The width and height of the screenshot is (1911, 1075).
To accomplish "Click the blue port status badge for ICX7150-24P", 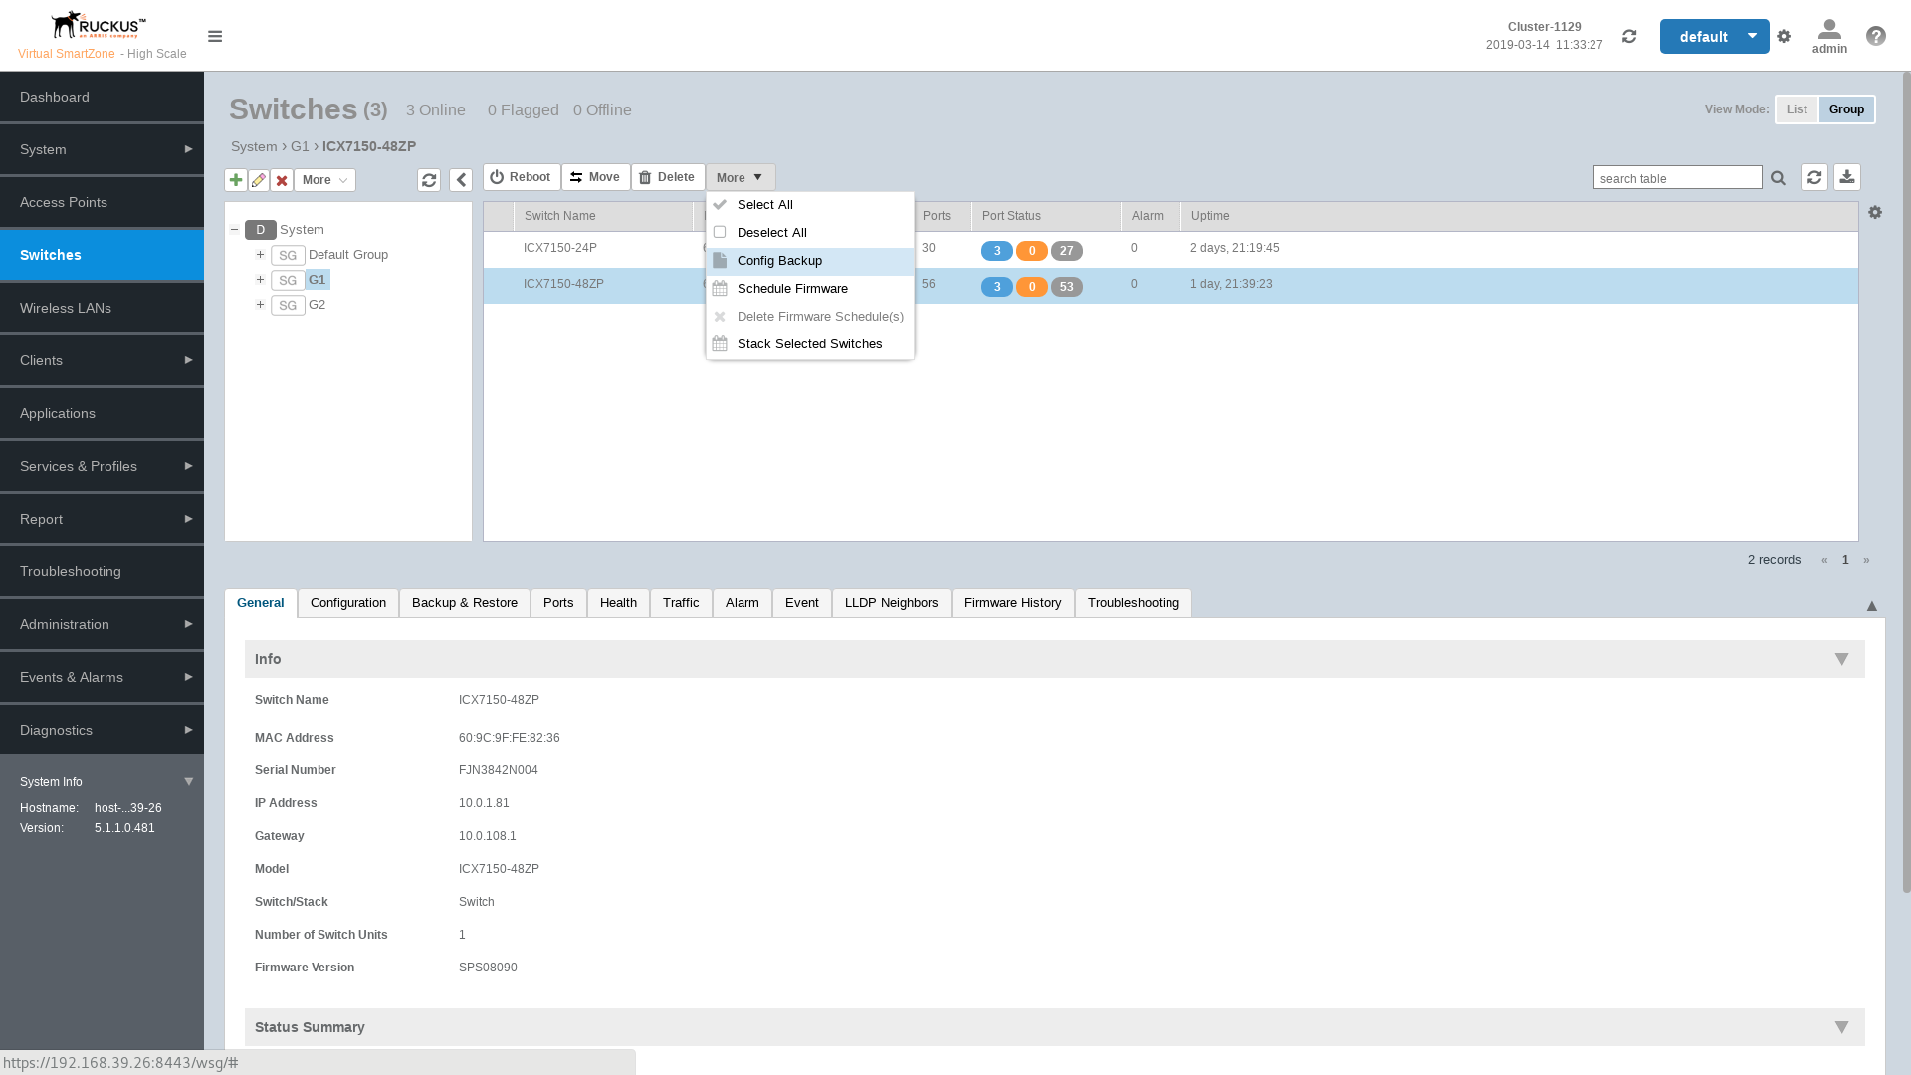I will pyautogui.click(x=996, y=251).
